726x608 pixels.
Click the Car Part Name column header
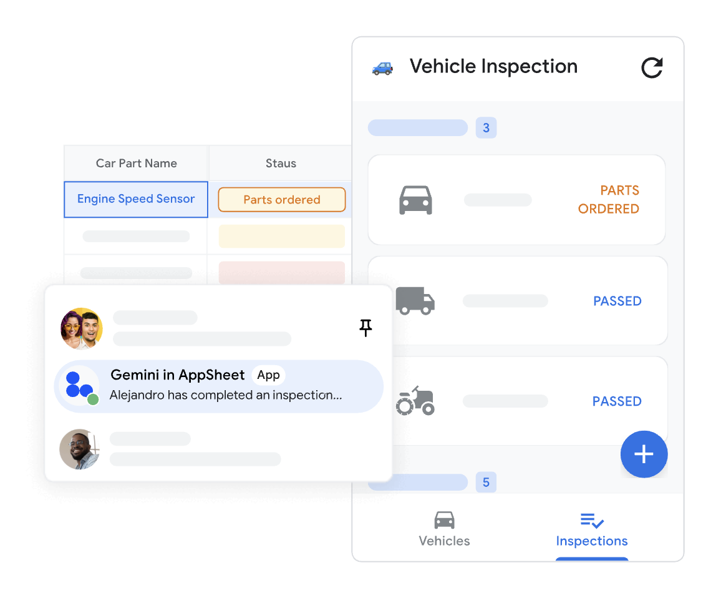tap(136, 164)
